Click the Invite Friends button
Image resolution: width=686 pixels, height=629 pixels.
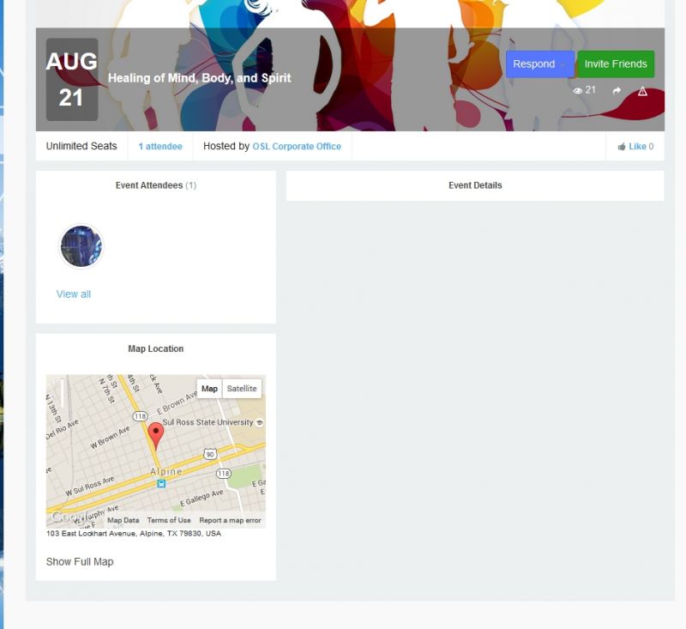click(x=616, y=64)
